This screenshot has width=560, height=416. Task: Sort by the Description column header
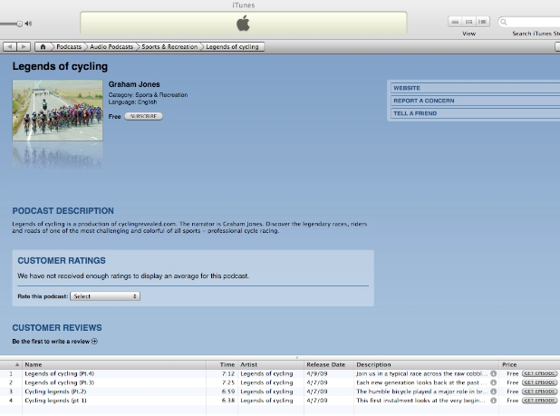click(427, 364)
